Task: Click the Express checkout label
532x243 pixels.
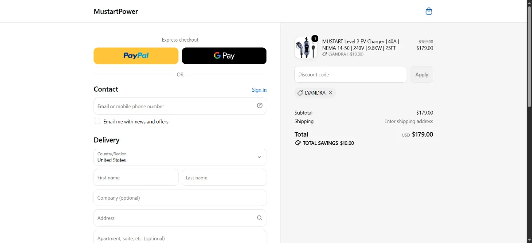Action: tap(180, 40)
